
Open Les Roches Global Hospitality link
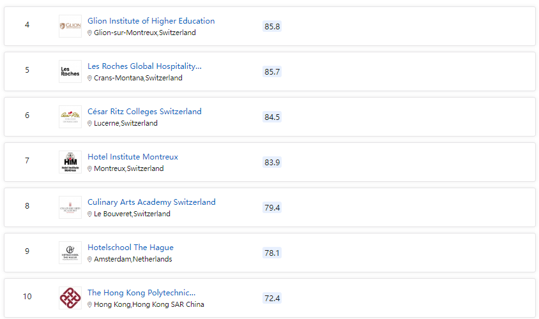click(144, 66)
